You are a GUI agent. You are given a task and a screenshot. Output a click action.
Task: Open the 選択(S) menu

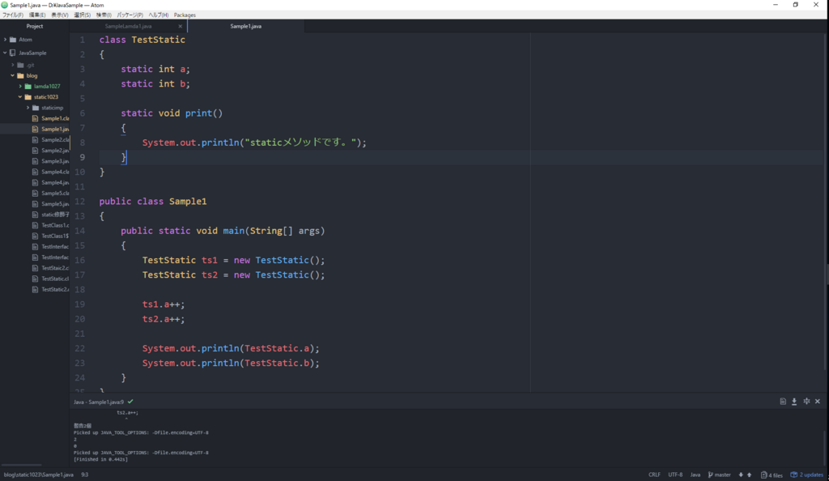coord(82,15)
